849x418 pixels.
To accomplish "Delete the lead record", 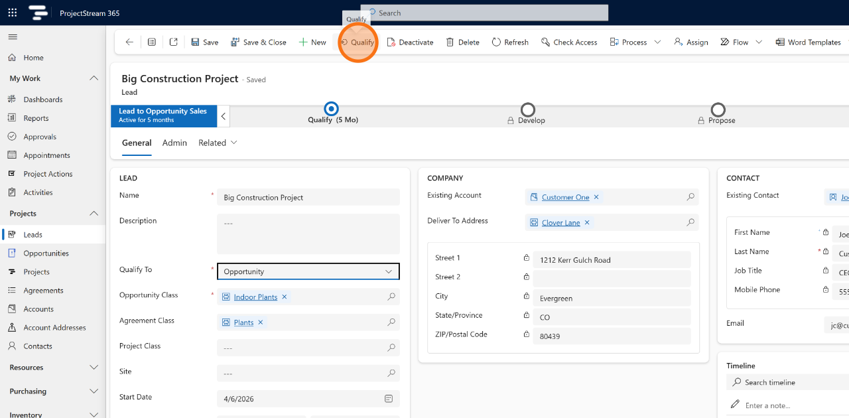I will 462,42.
